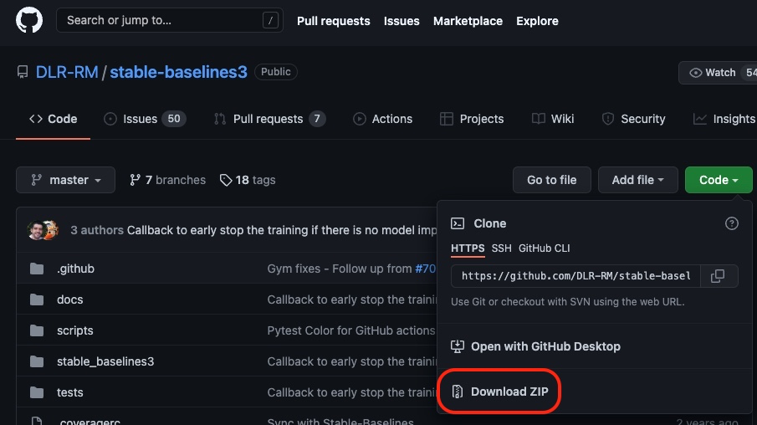Switch to the Actions tab
The height and width of the screenshot is (425, 757).
click(x=382, y=119)
